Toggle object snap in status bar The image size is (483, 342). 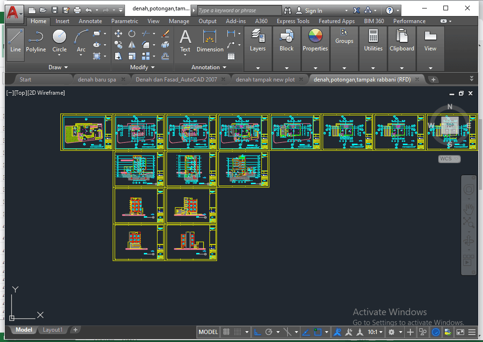(318, 332)
